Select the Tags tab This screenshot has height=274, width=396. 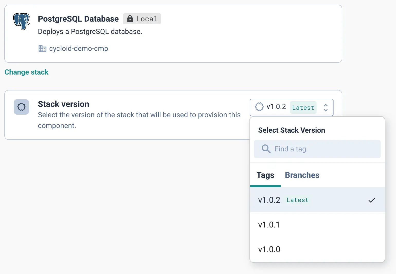coord(265,175)
